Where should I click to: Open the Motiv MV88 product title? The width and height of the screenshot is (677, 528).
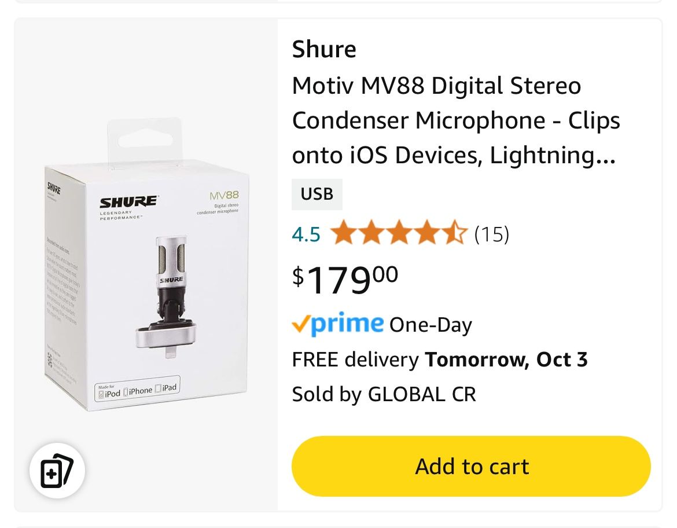(455, 120)
